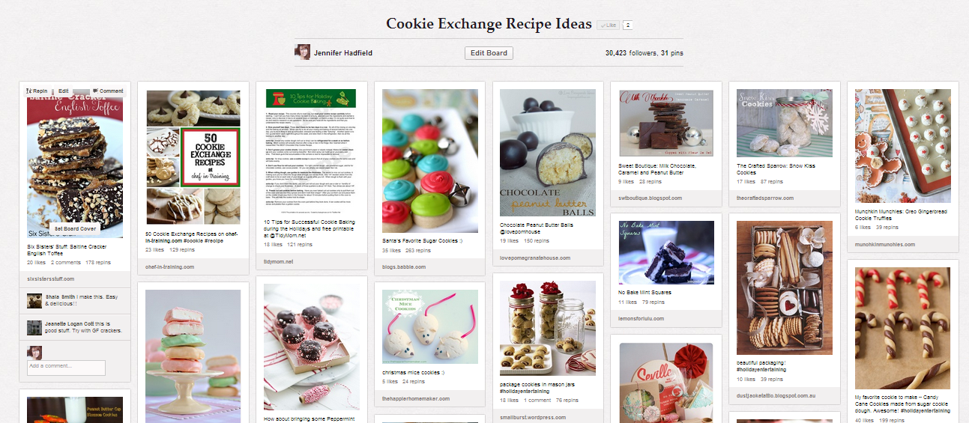Click Comment icon on the toffee pin
Image resolution: width=969 pixels, height=423 pixels.
coord(108,91)
